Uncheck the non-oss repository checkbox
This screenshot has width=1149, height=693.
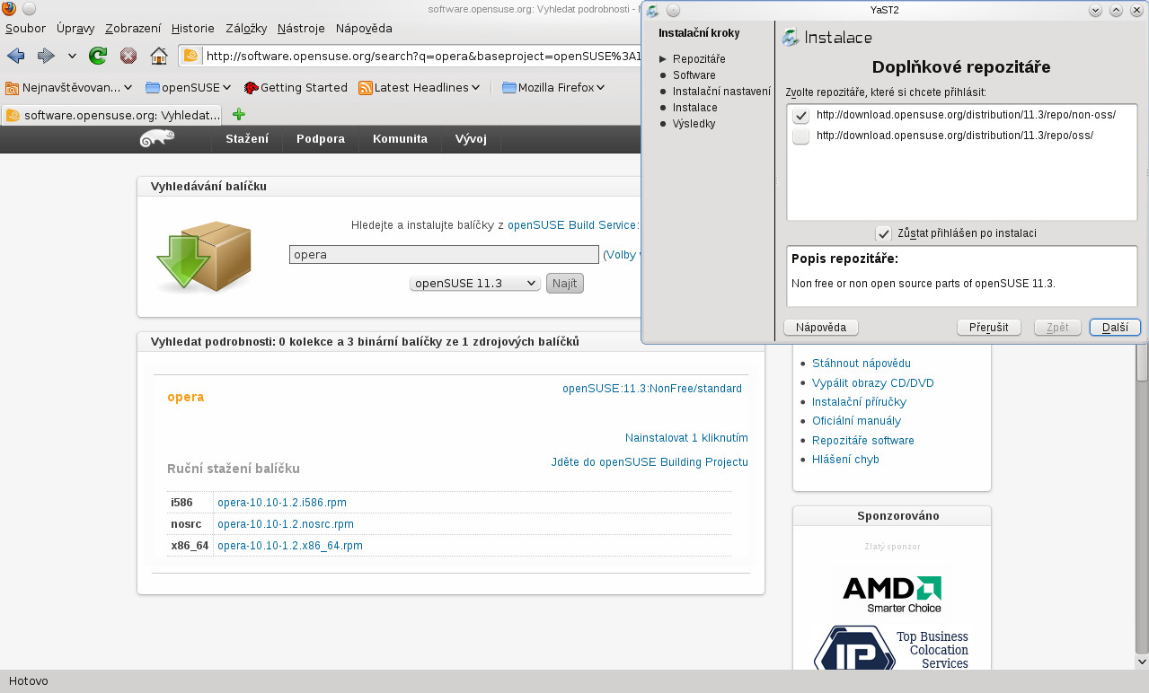coord(800,116)
